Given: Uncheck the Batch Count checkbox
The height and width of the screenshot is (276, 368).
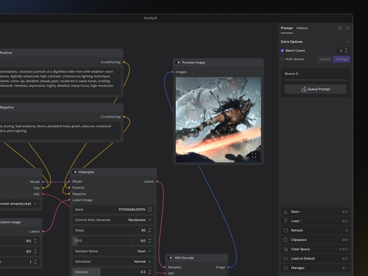Looking at the screenshot, I should pyautogui.click(x=283, y=51).
